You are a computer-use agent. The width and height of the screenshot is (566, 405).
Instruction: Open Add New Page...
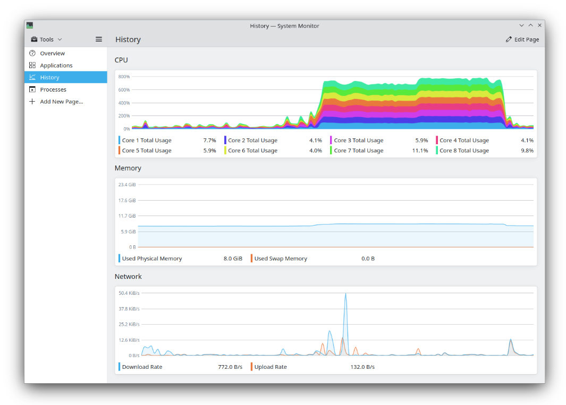(60, 101)
